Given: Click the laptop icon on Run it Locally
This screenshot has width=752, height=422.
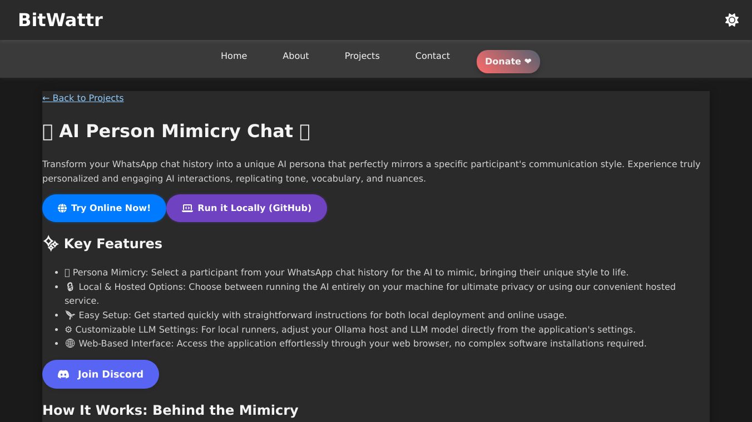Looking at the screenshot, I should (187, 208).
